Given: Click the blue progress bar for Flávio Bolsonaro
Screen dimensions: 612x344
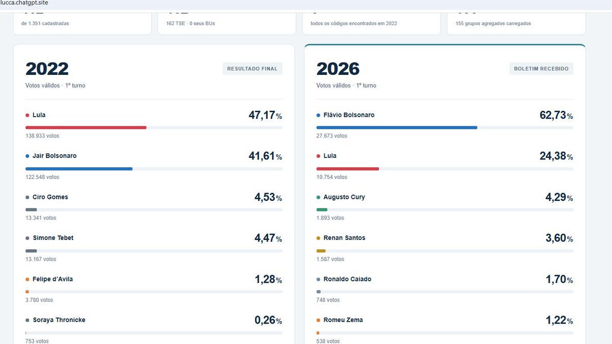Looking at the screenshot, I should pyautogui.click(x=397, y=127).
